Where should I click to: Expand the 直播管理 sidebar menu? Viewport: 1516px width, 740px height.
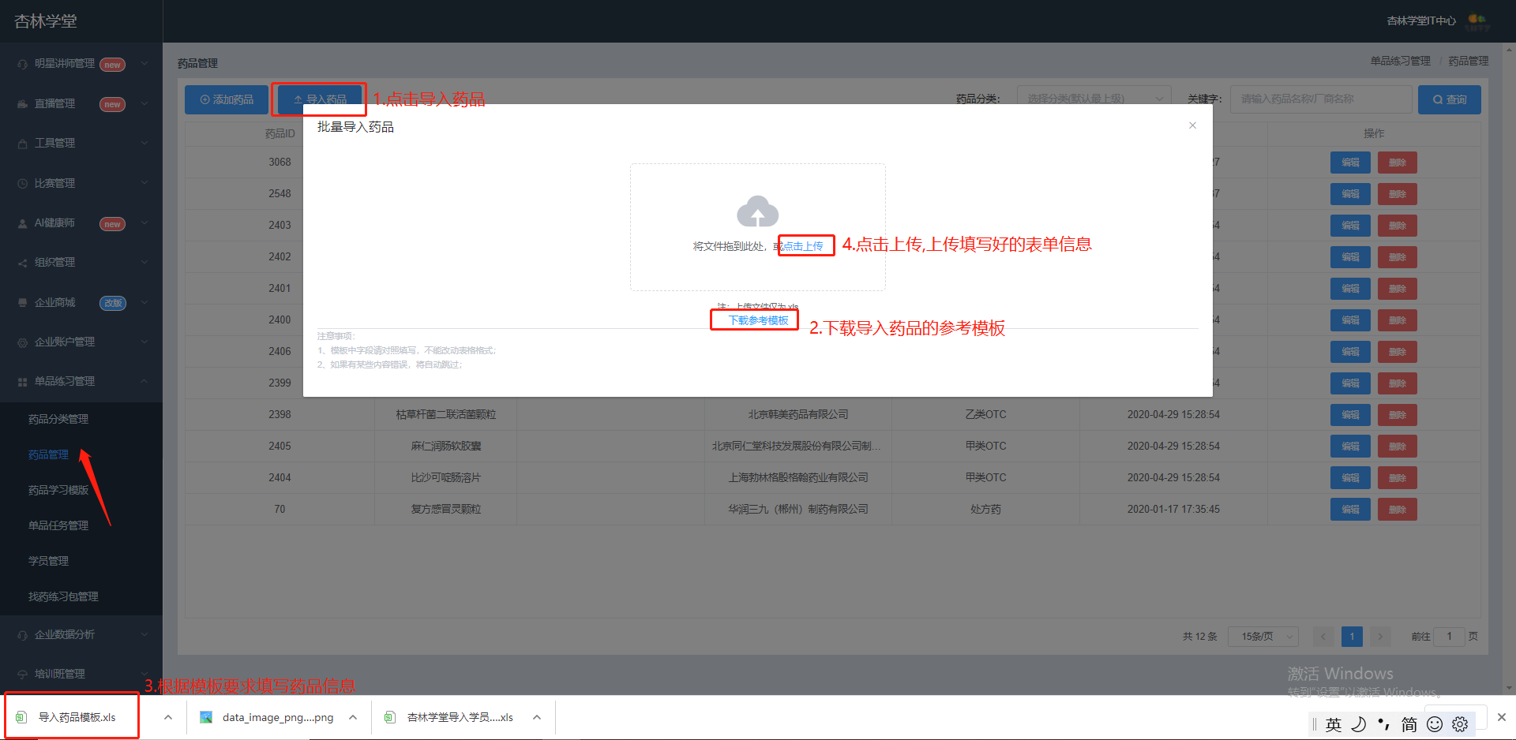pyautogui.click(x=81, y=103)
